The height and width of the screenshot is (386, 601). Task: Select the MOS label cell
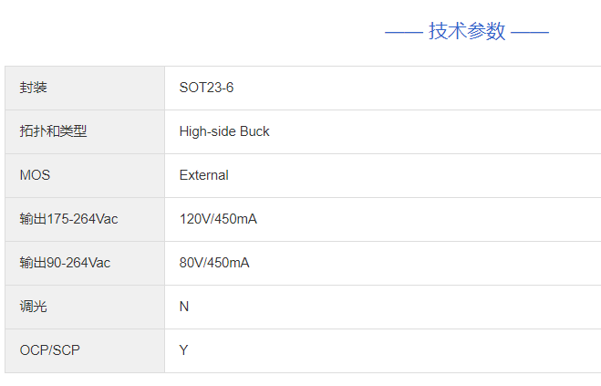(85, 175)
